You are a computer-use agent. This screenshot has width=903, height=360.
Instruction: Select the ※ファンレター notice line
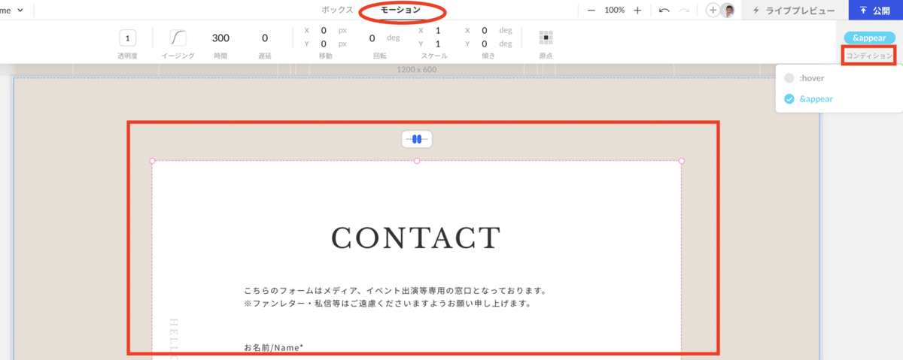pos(388,304)
